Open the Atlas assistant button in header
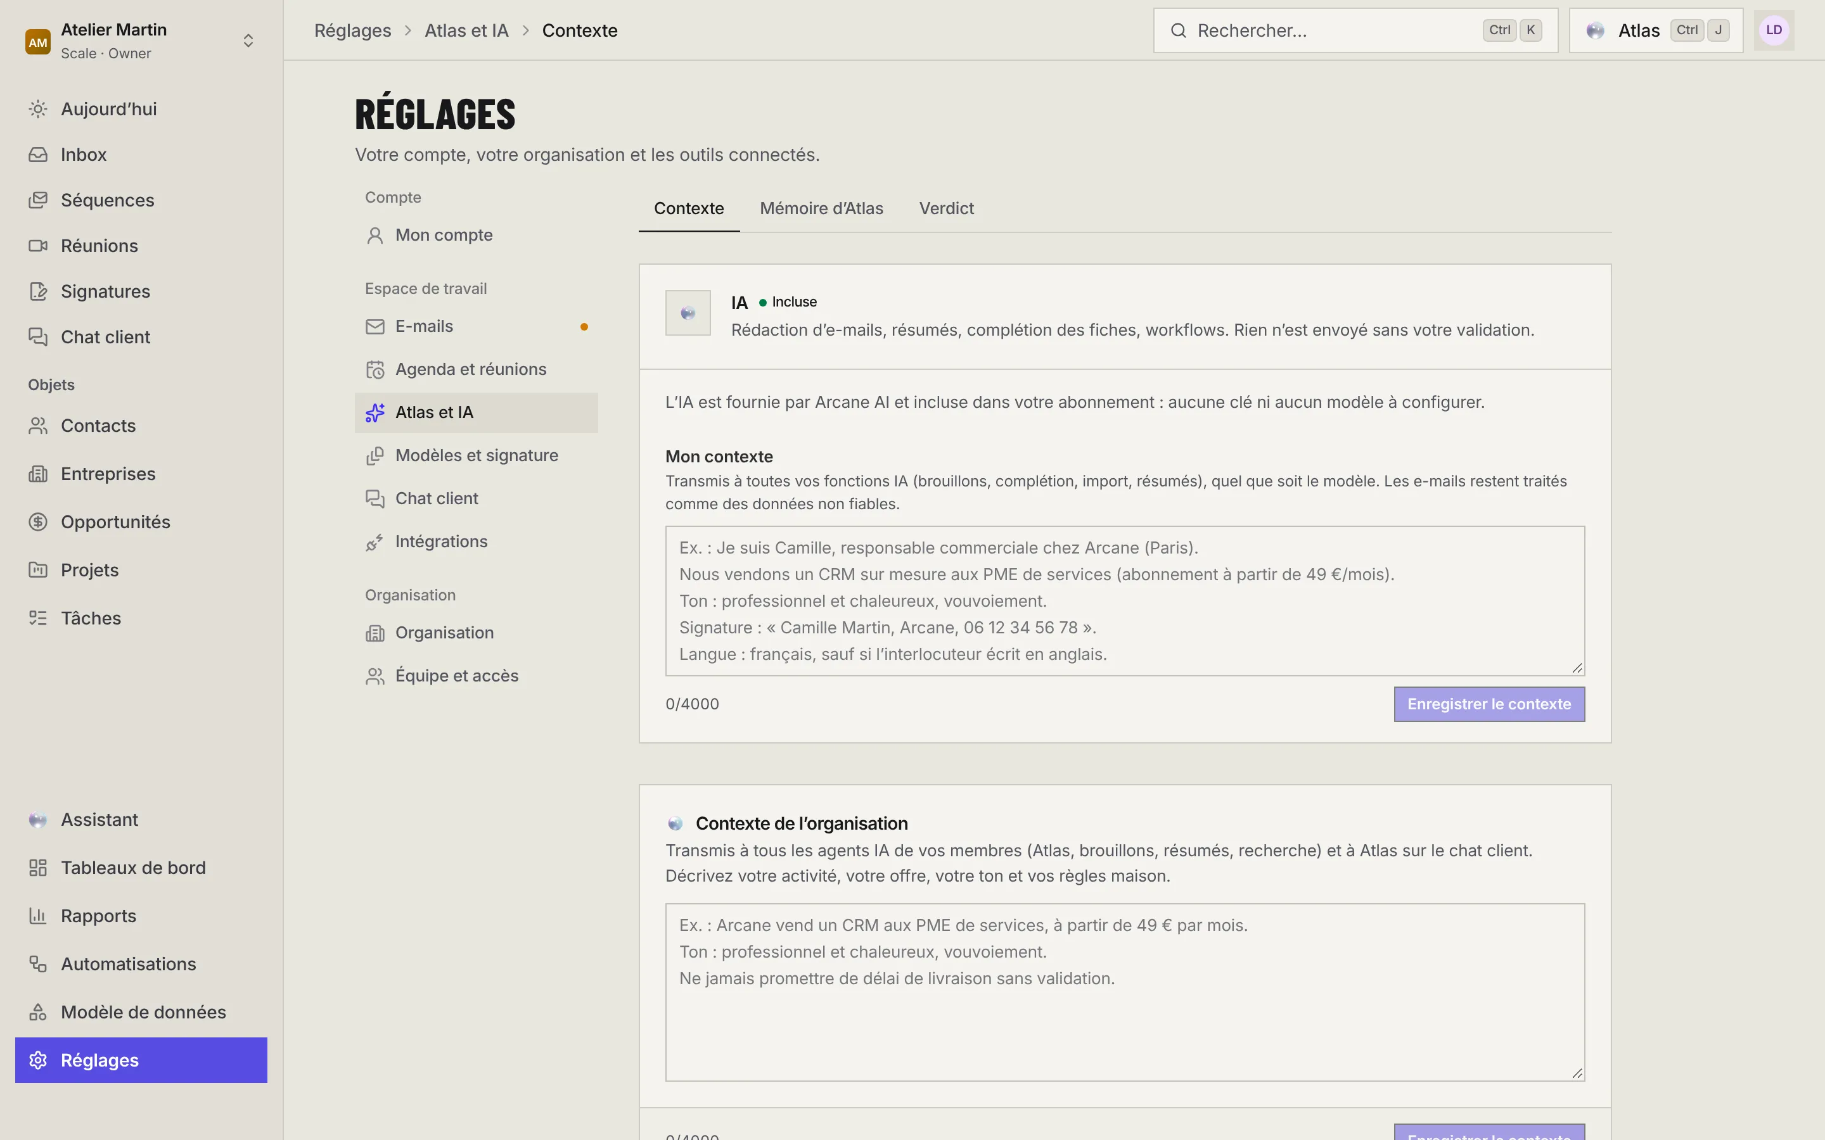This screenshot has height=1140, width=1825. (1656, 30)
